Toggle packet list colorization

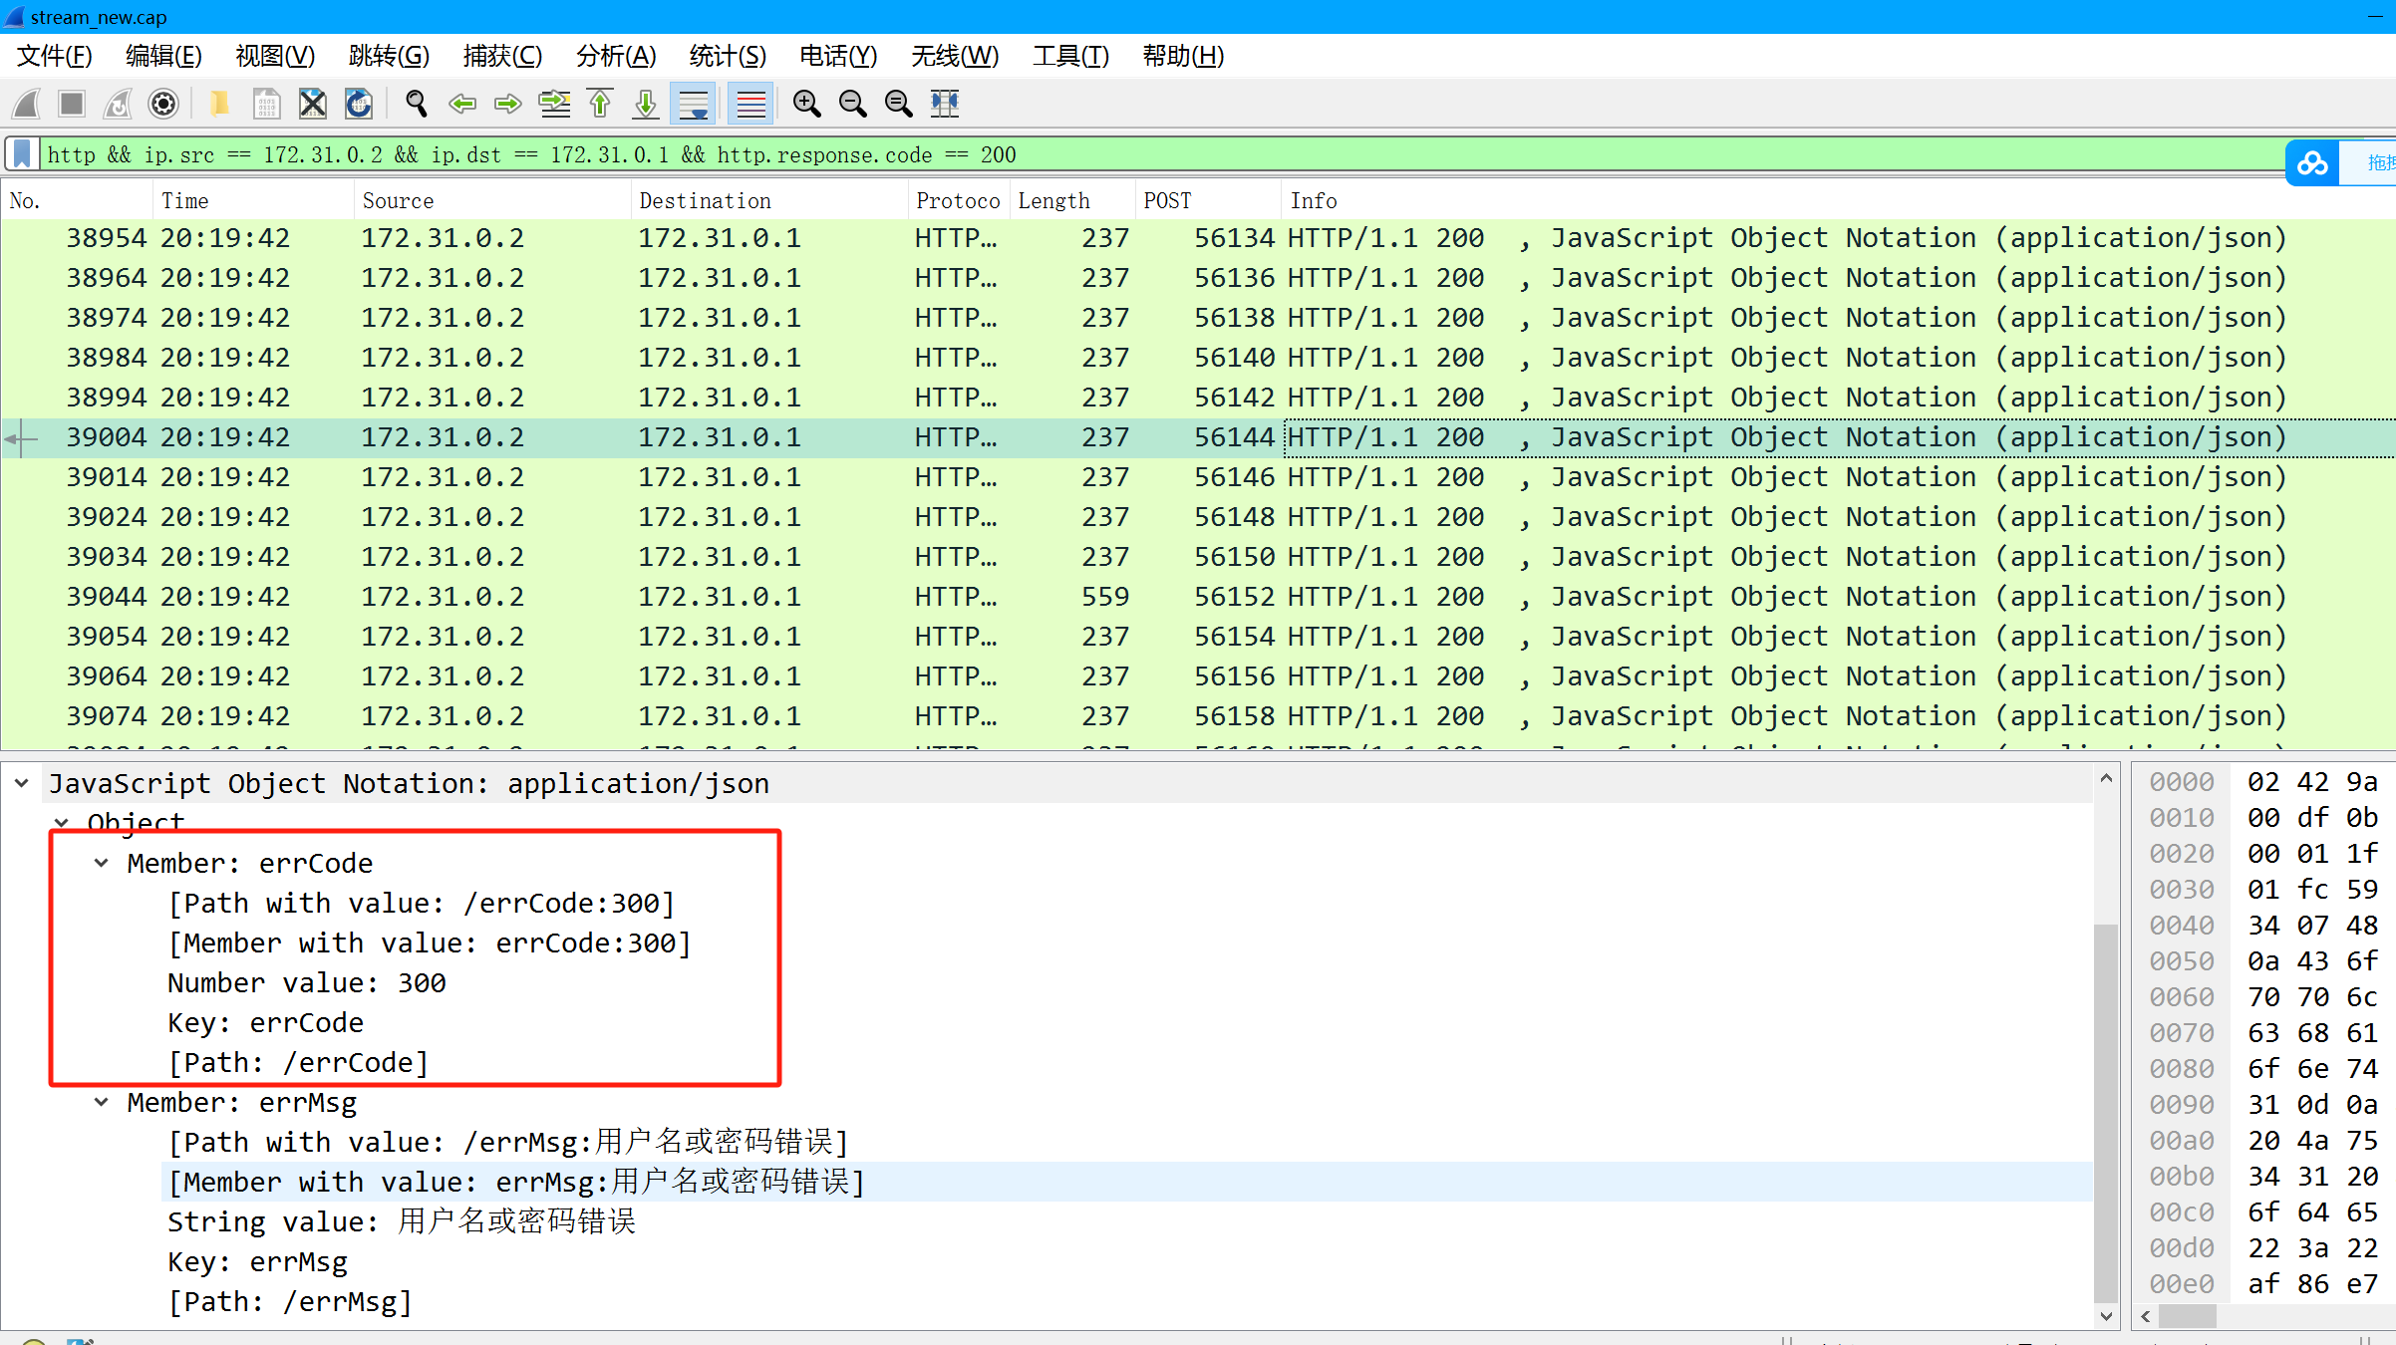750,104
